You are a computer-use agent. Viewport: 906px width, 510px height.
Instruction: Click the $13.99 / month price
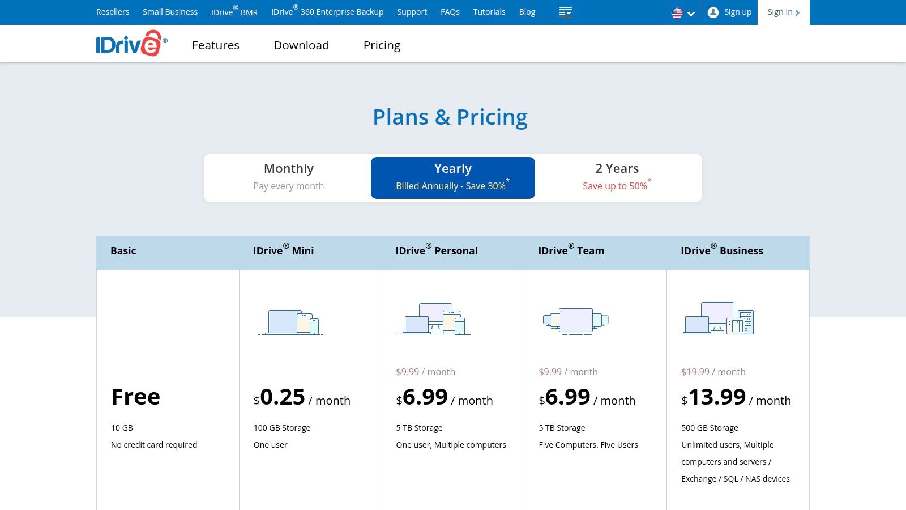[736, 397]
